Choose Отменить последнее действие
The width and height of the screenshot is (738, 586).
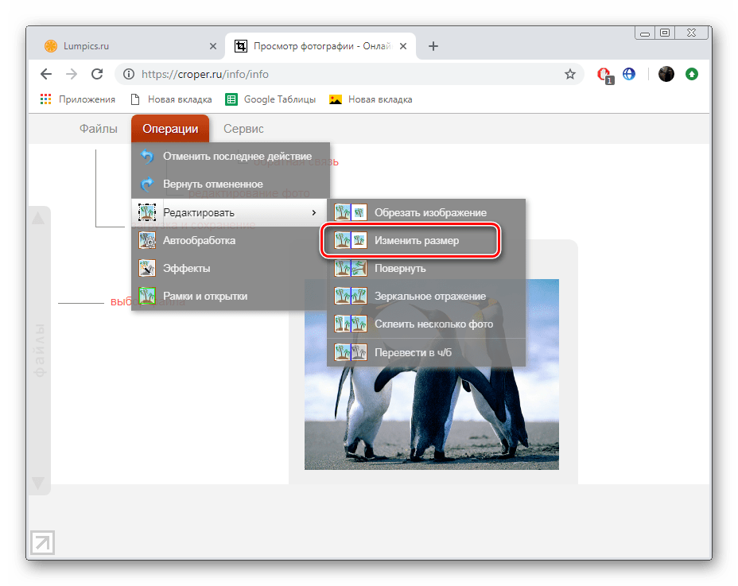point(230,157)
